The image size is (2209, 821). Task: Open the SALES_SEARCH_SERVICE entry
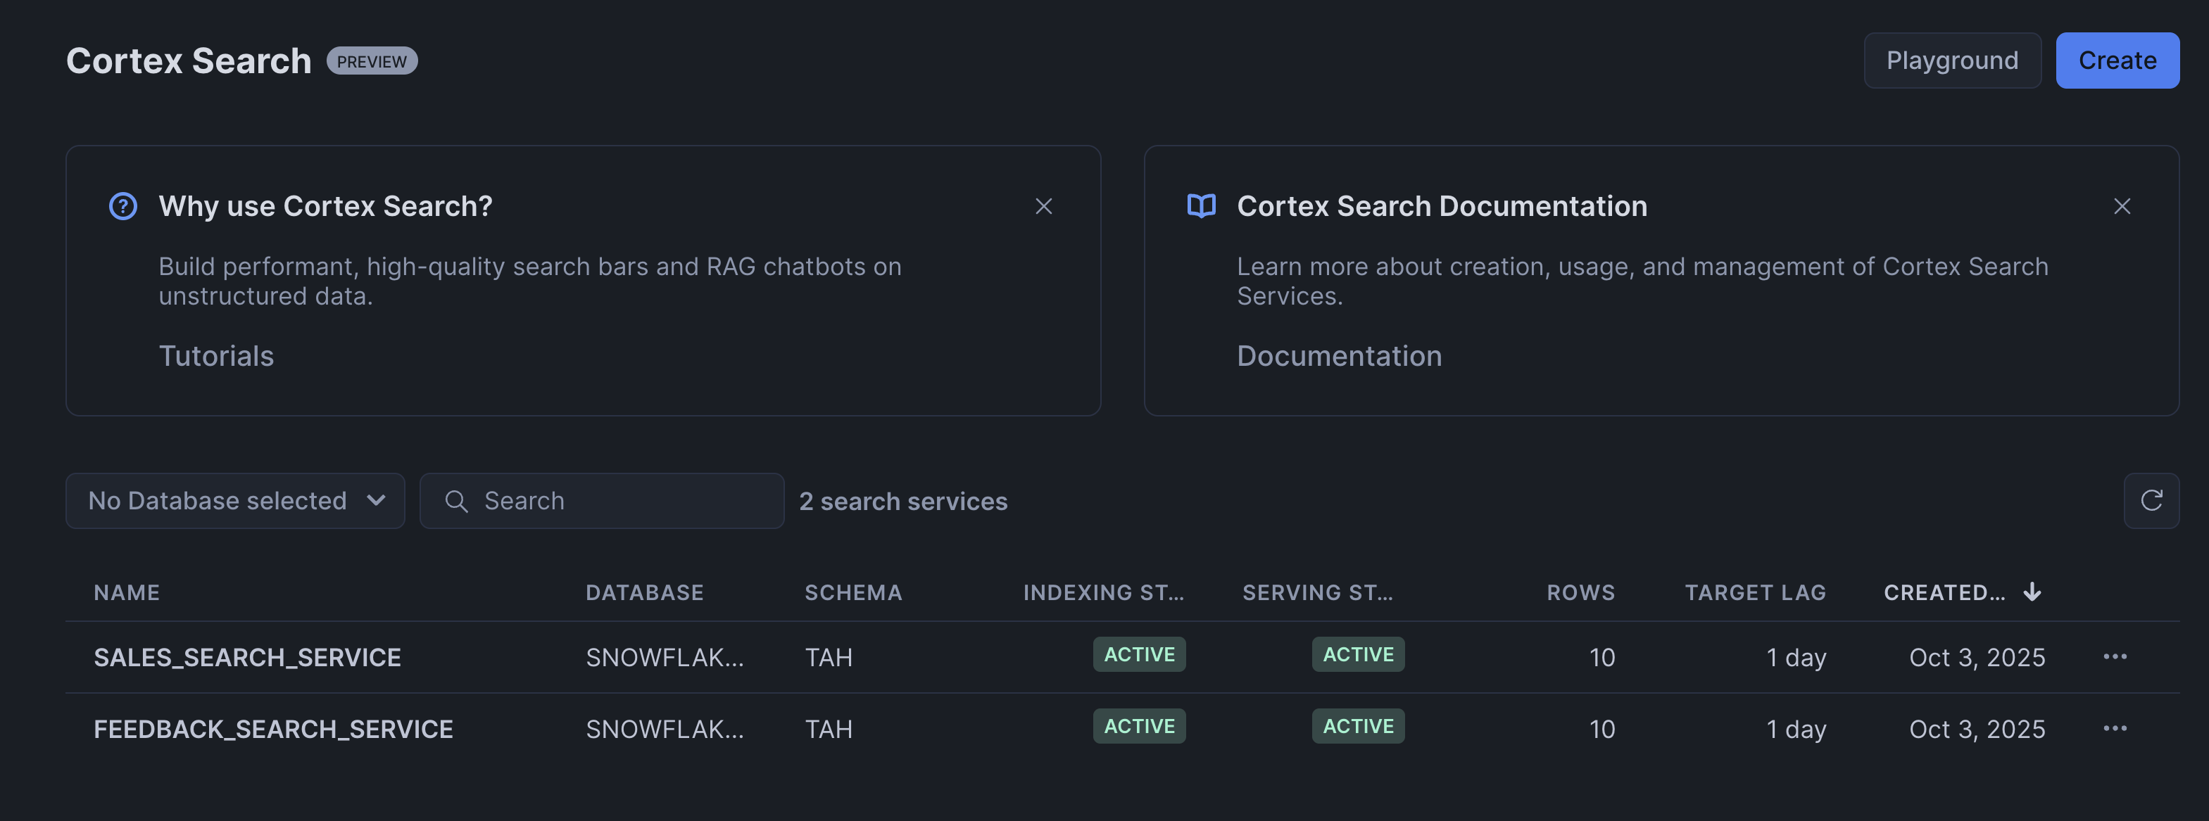pyautogui.click(x=247, y=657)
